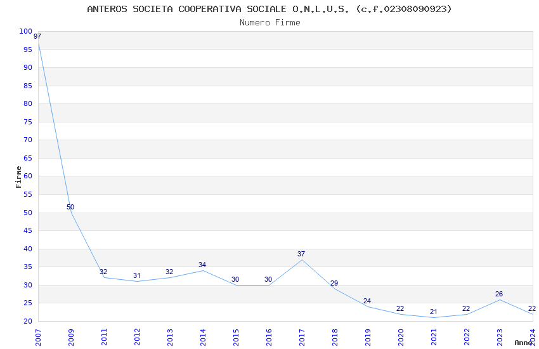Click y-axis tick value 55
539x349 pixels.
pos(28,194)
